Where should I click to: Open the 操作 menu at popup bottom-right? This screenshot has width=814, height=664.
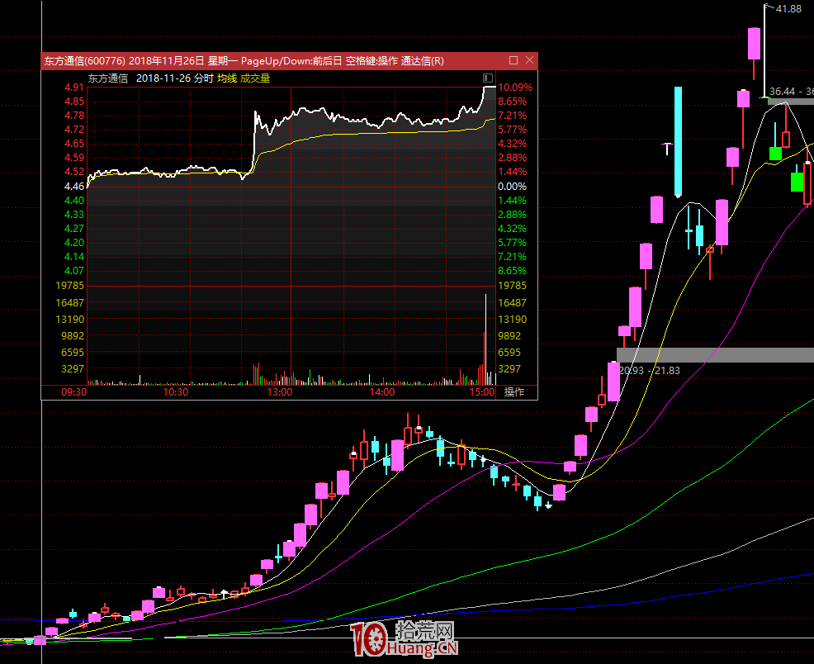click(x=514, y=391)
